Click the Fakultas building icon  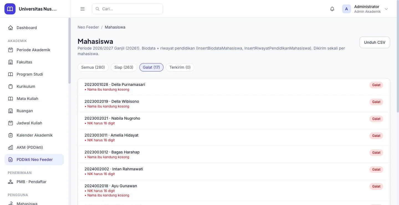click(11, 62)
